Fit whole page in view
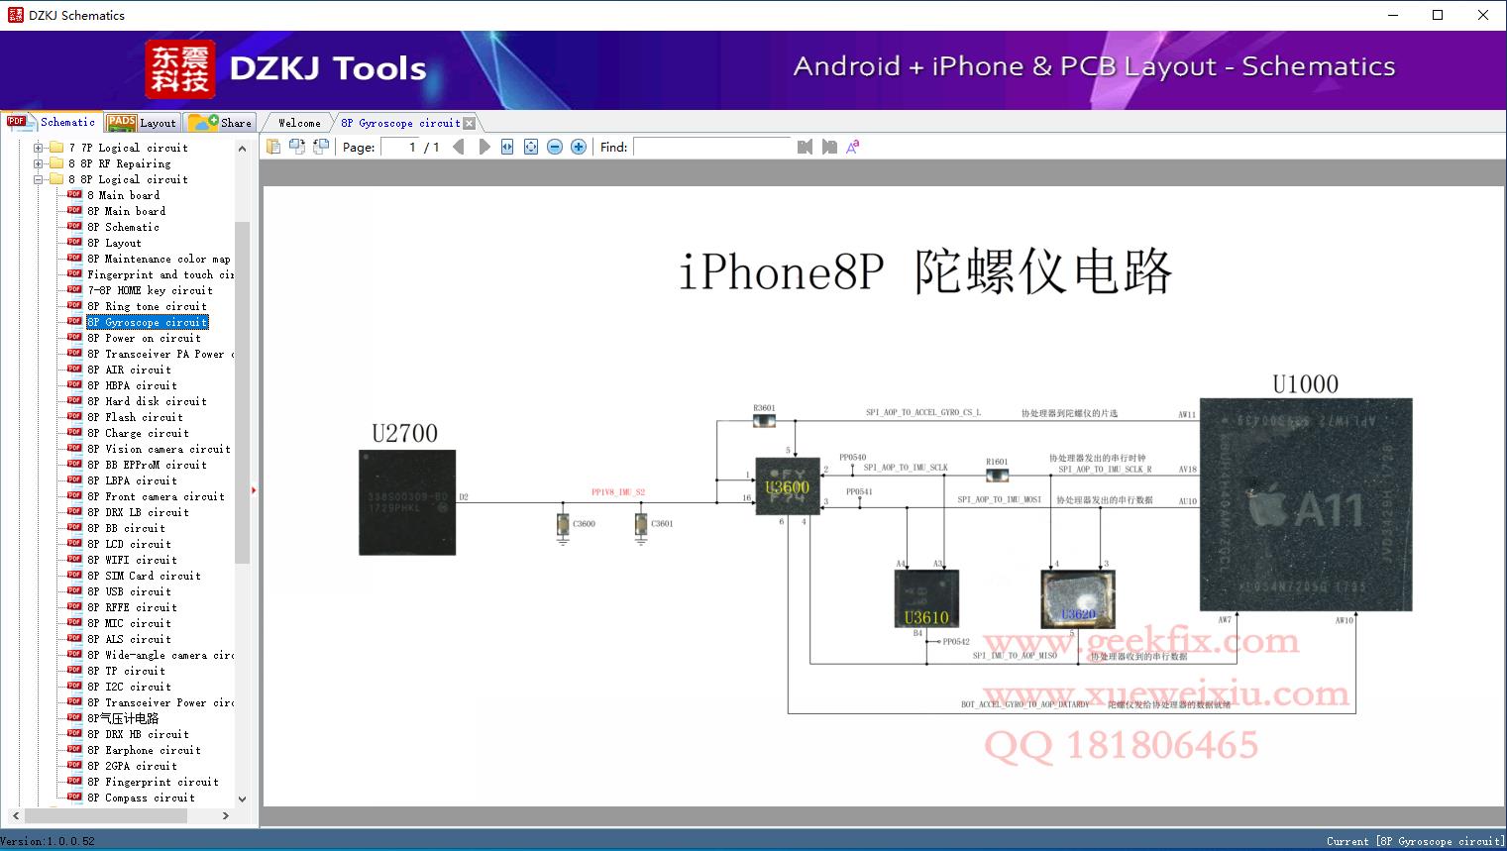The image size is (1507, 851). tap(531, 147)
